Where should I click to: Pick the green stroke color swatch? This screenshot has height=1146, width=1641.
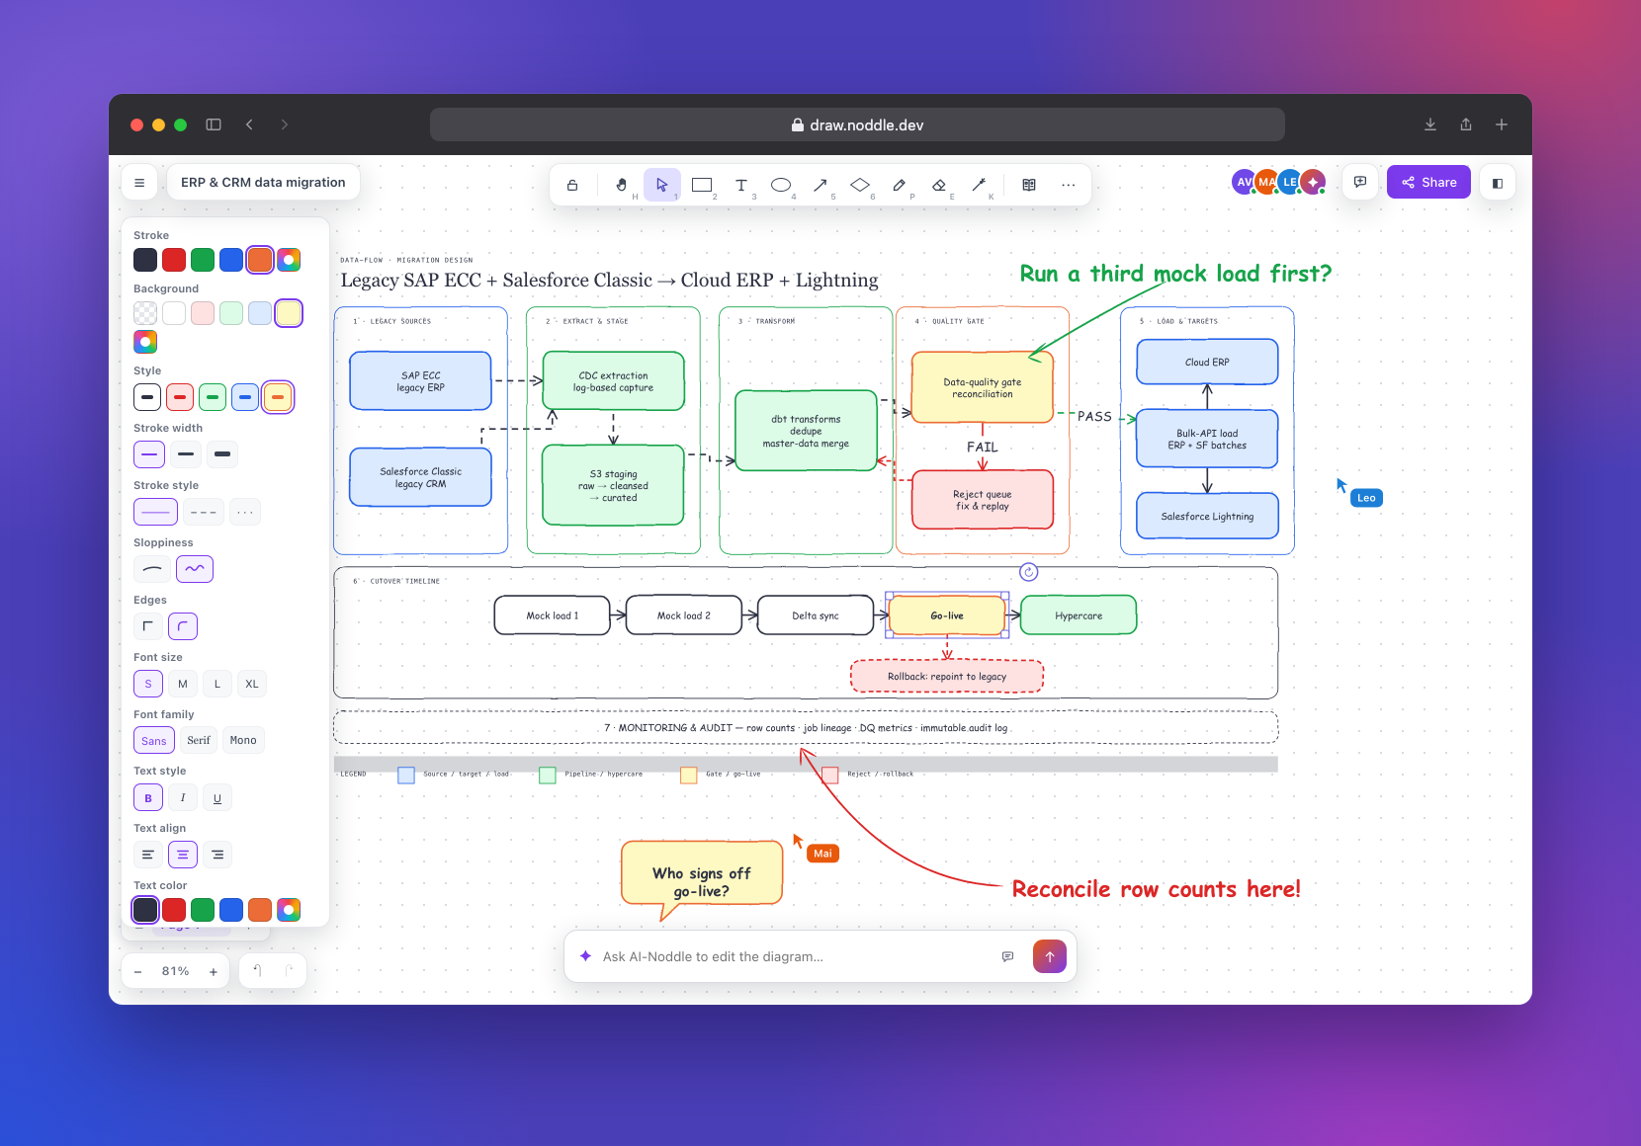203,260
